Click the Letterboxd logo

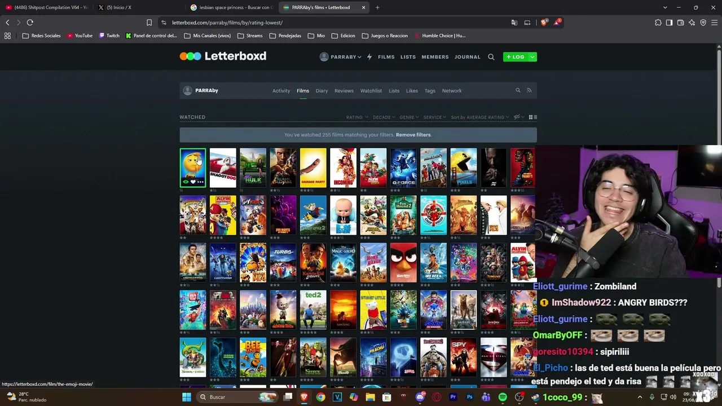tap(223, 56)
